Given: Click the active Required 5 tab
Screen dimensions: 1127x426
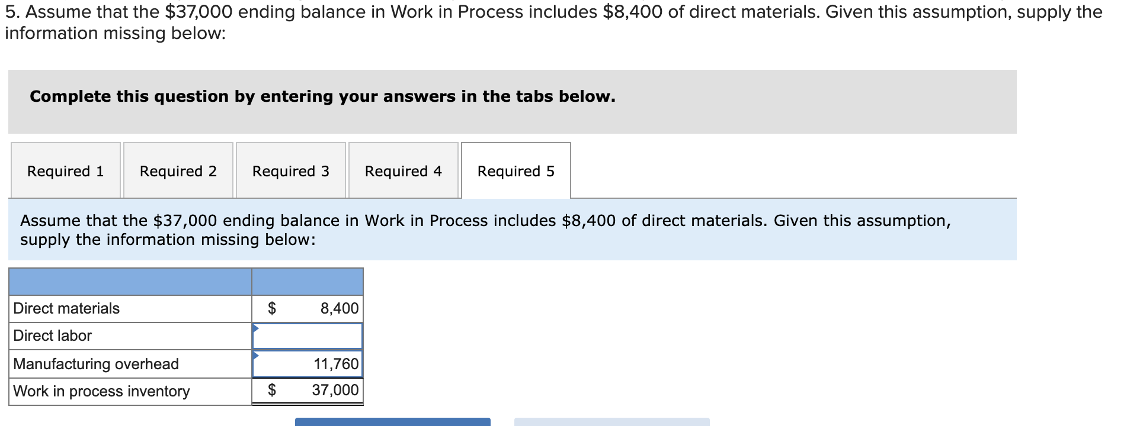Looking at the screenshot, I should 516,171.
